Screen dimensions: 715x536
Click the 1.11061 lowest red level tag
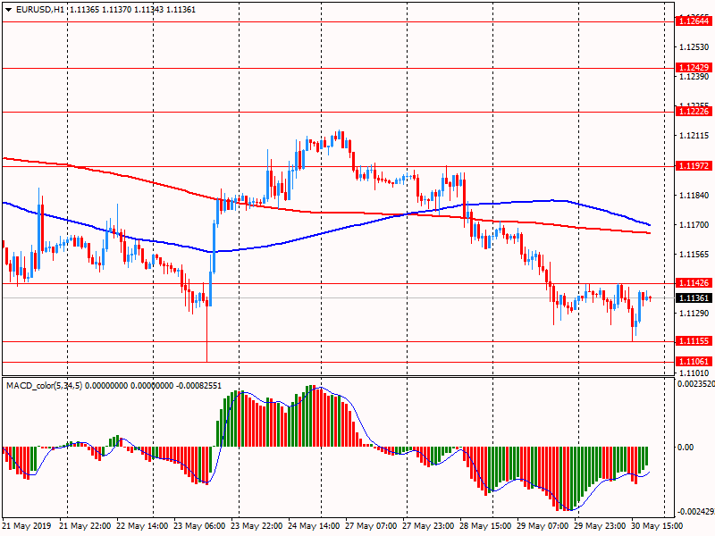tap(693, 362)
